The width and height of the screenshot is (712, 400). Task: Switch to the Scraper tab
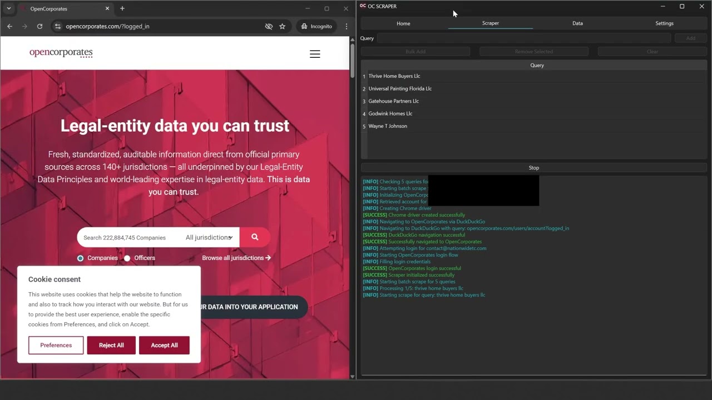[x=491, y=23]
